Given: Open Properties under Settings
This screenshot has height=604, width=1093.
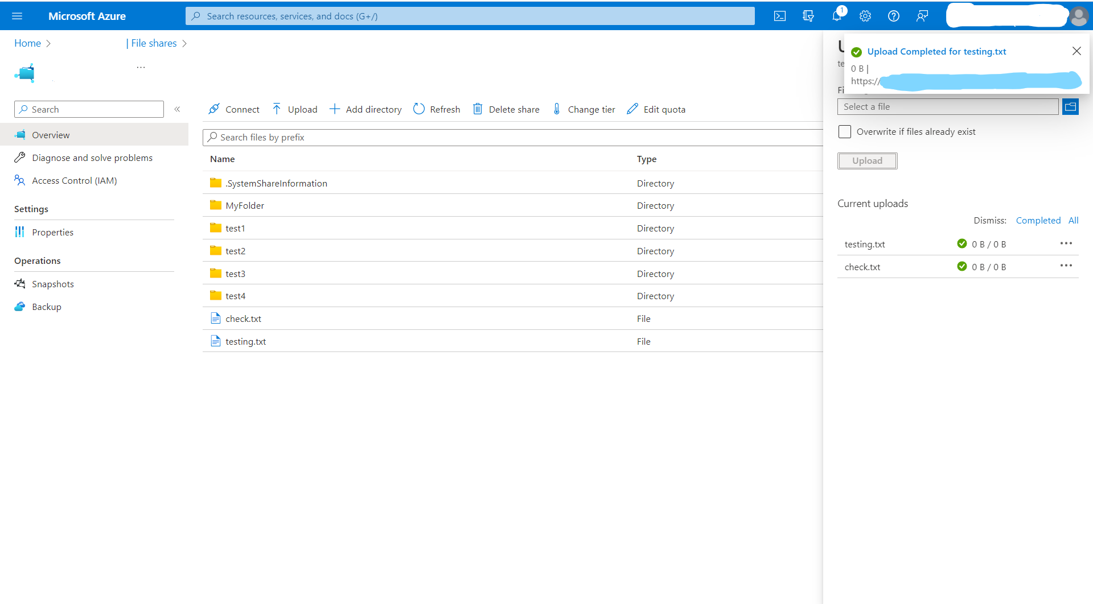Looking at the screenshot, I should 53,232.
